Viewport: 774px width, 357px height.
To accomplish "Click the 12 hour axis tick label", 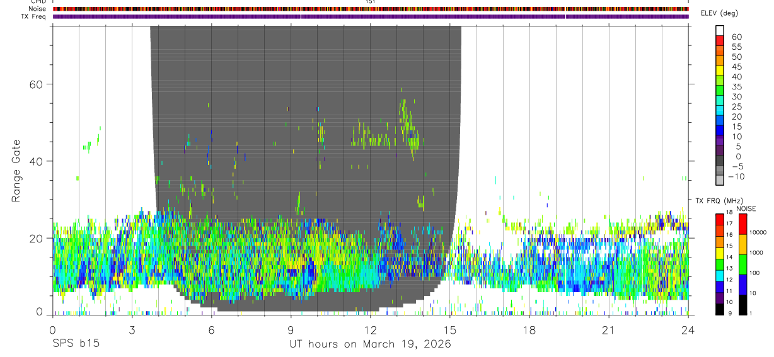I will click(371, 331).
